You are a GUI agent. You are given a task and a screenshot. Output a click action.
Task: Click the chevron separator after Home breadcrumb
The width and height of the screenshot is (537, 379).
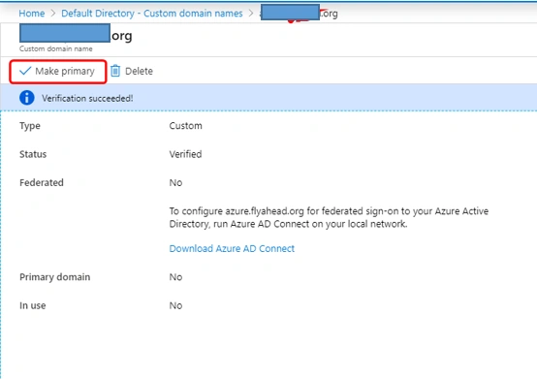click(x=52, y=14)
